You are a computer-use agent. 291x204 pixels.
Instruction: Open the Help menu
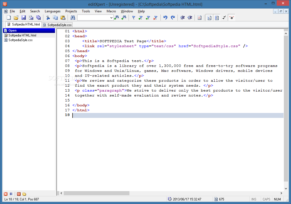(141, 11)
